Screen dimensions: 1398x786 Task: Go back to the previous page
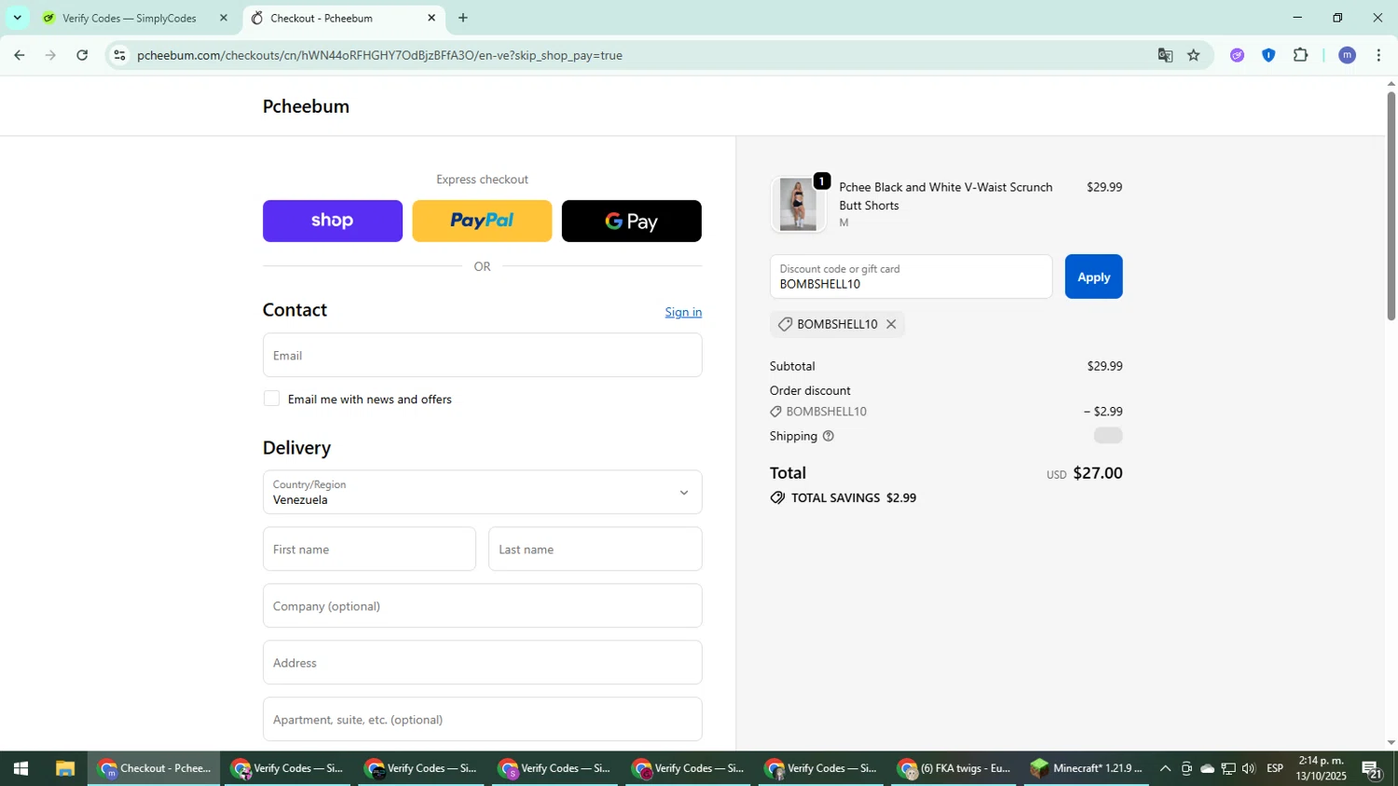pos(19,55)
